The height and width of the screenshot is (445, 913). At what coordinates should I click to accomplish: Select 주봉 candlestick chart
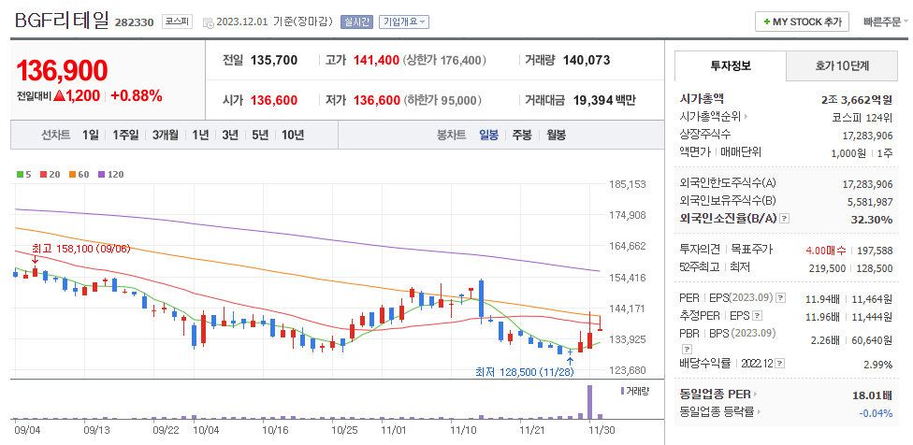(x=522, y=135)
